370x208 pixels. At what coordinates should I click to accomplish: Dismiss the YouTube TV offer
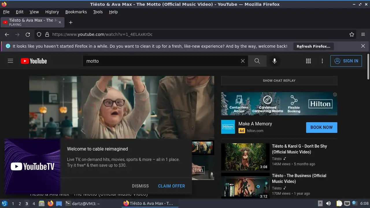[140, 186]
